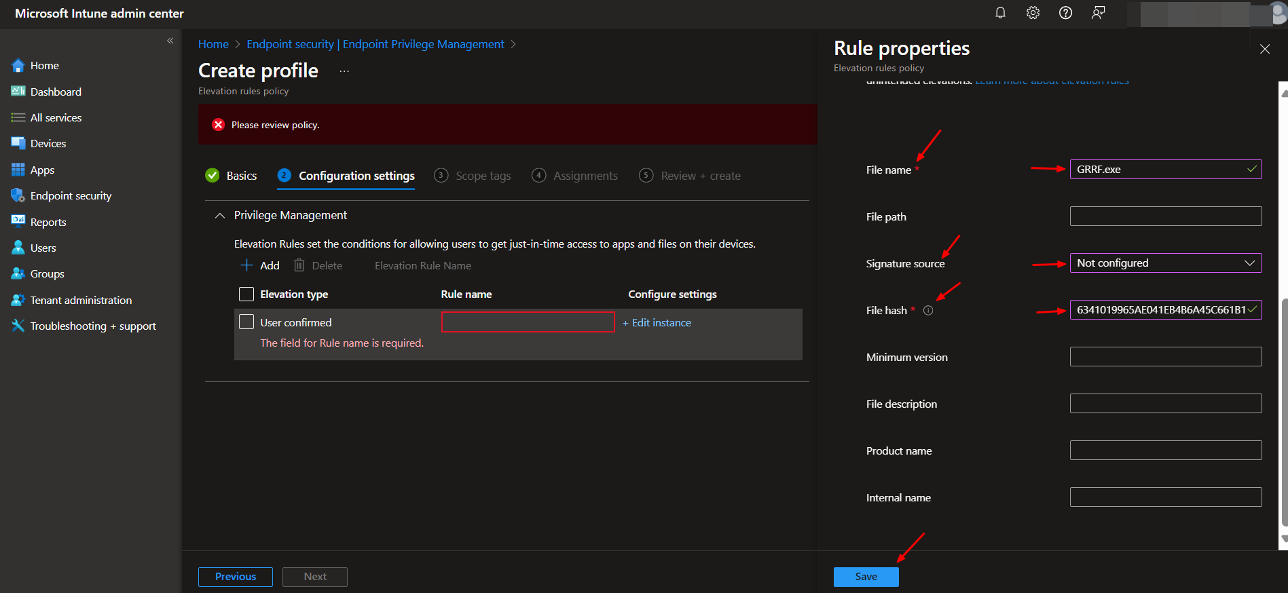This screenshot has width=1288, height=593.
Task: Click Endpoint security breadcrumb link
Action: (375, 44)
